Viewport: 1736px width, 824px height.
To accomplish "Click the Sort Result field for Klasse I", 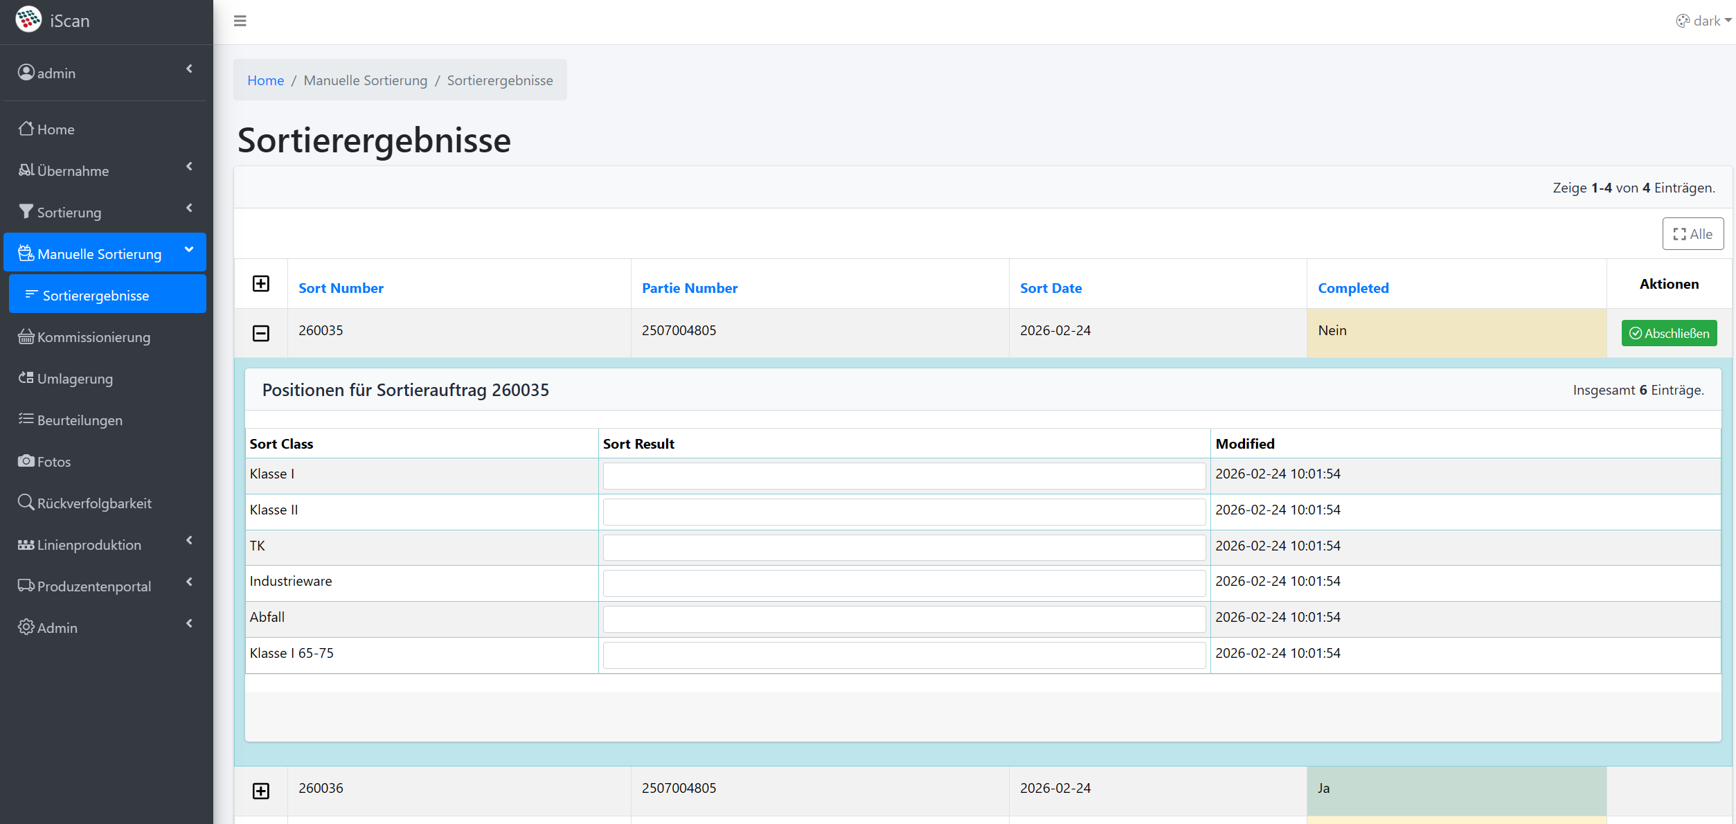I will (904, 476).
